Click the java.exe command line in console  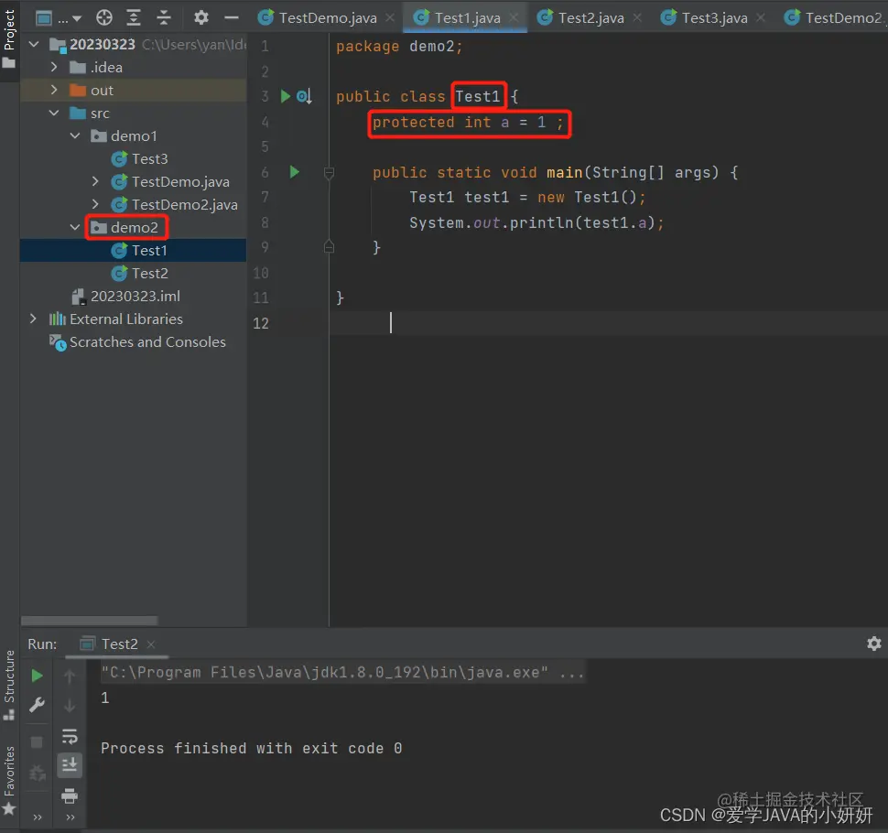[342, 672]
